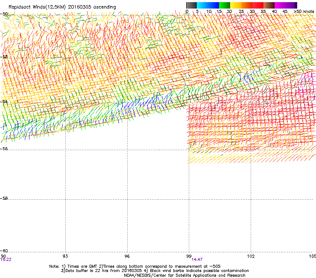
Task: Click the latitude label '-56'
Action: point(4,149)
